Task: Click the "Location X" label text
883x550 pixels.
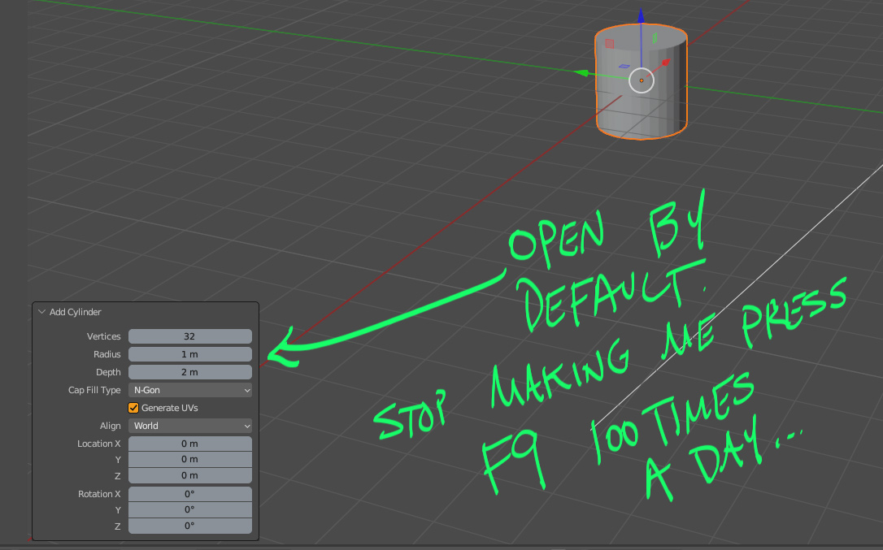Action: [99, 444]
